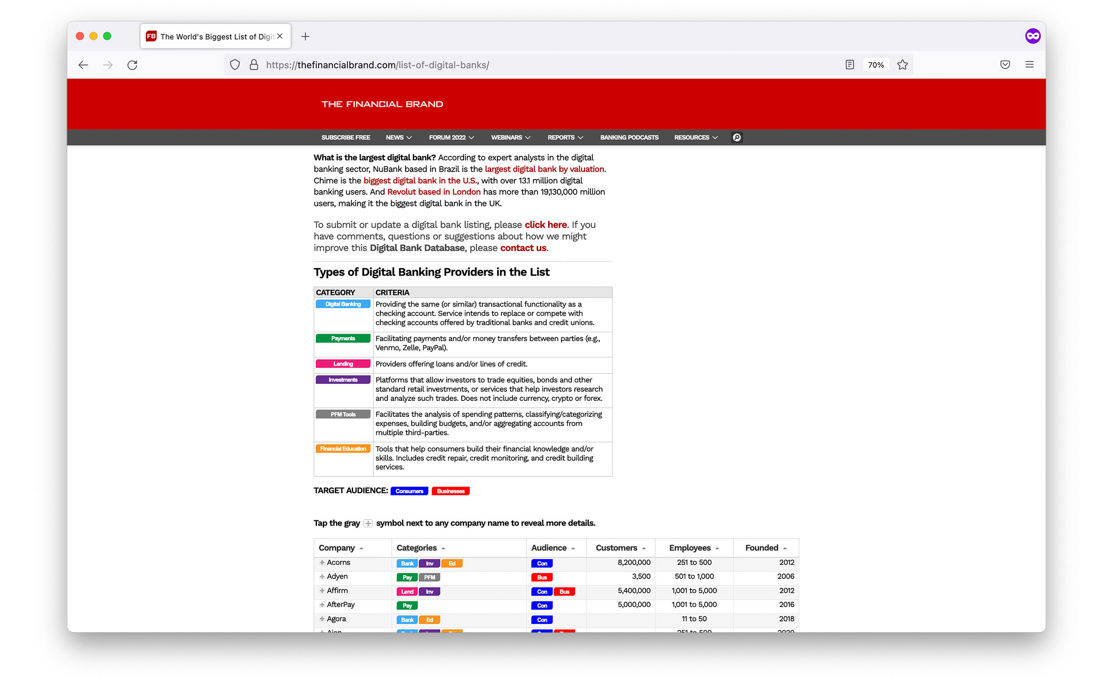Expand the Affirm row details
1113x677 pixels.
[x=322, y=590]
